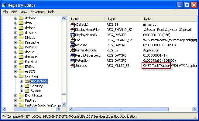199x121 pixels.
Task: Sort values by the Type column header
Action: tap(123, 19)
